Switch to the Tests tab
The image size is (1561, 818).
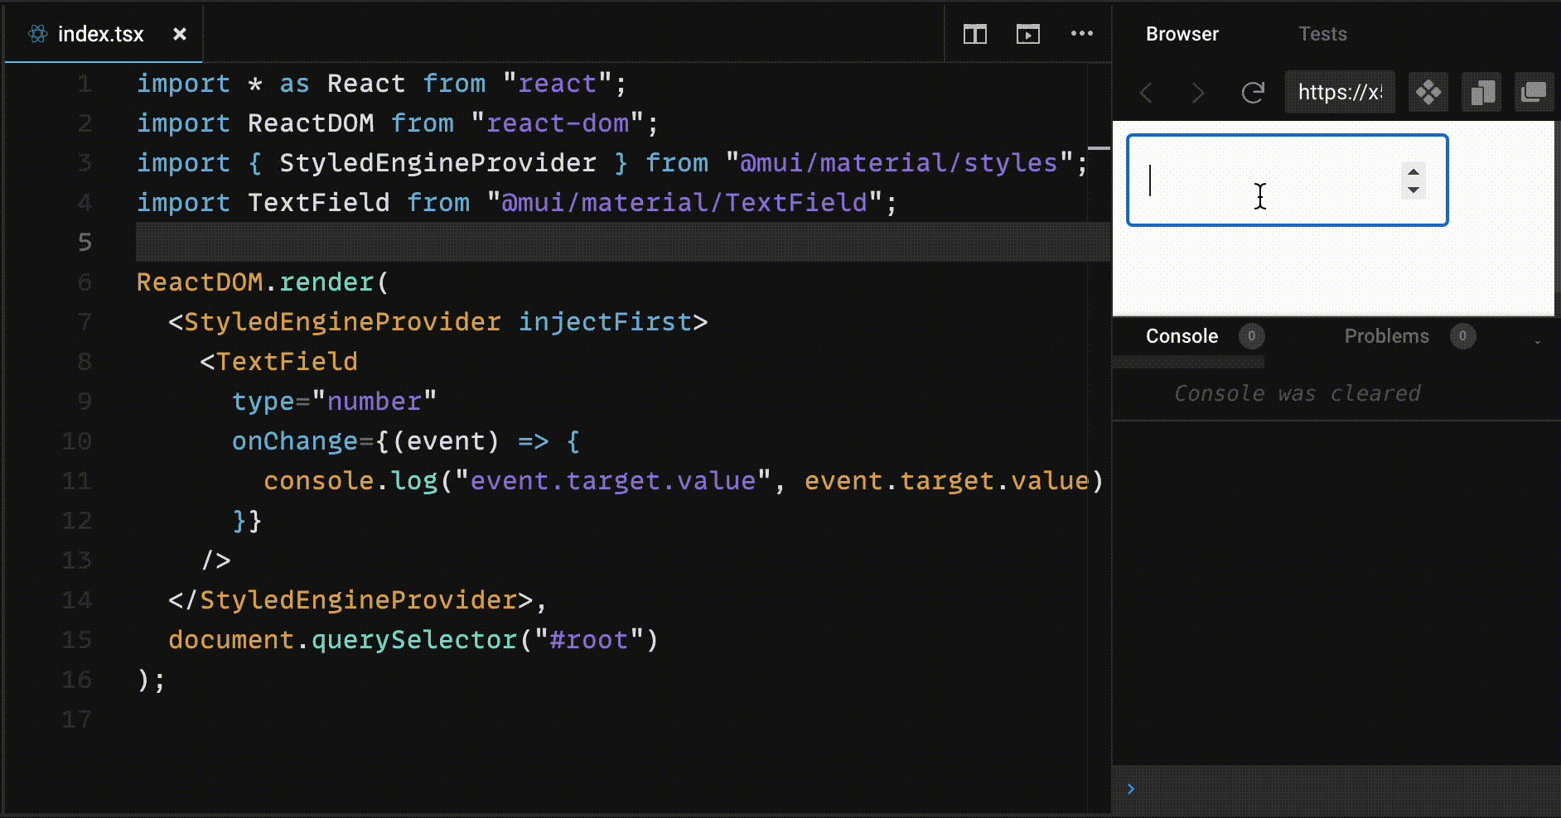(x=1322, y=34)
